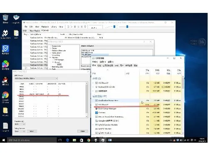Open the Library menu in foobar2000
Screen dimensions: 208x156
click(54, 27)
